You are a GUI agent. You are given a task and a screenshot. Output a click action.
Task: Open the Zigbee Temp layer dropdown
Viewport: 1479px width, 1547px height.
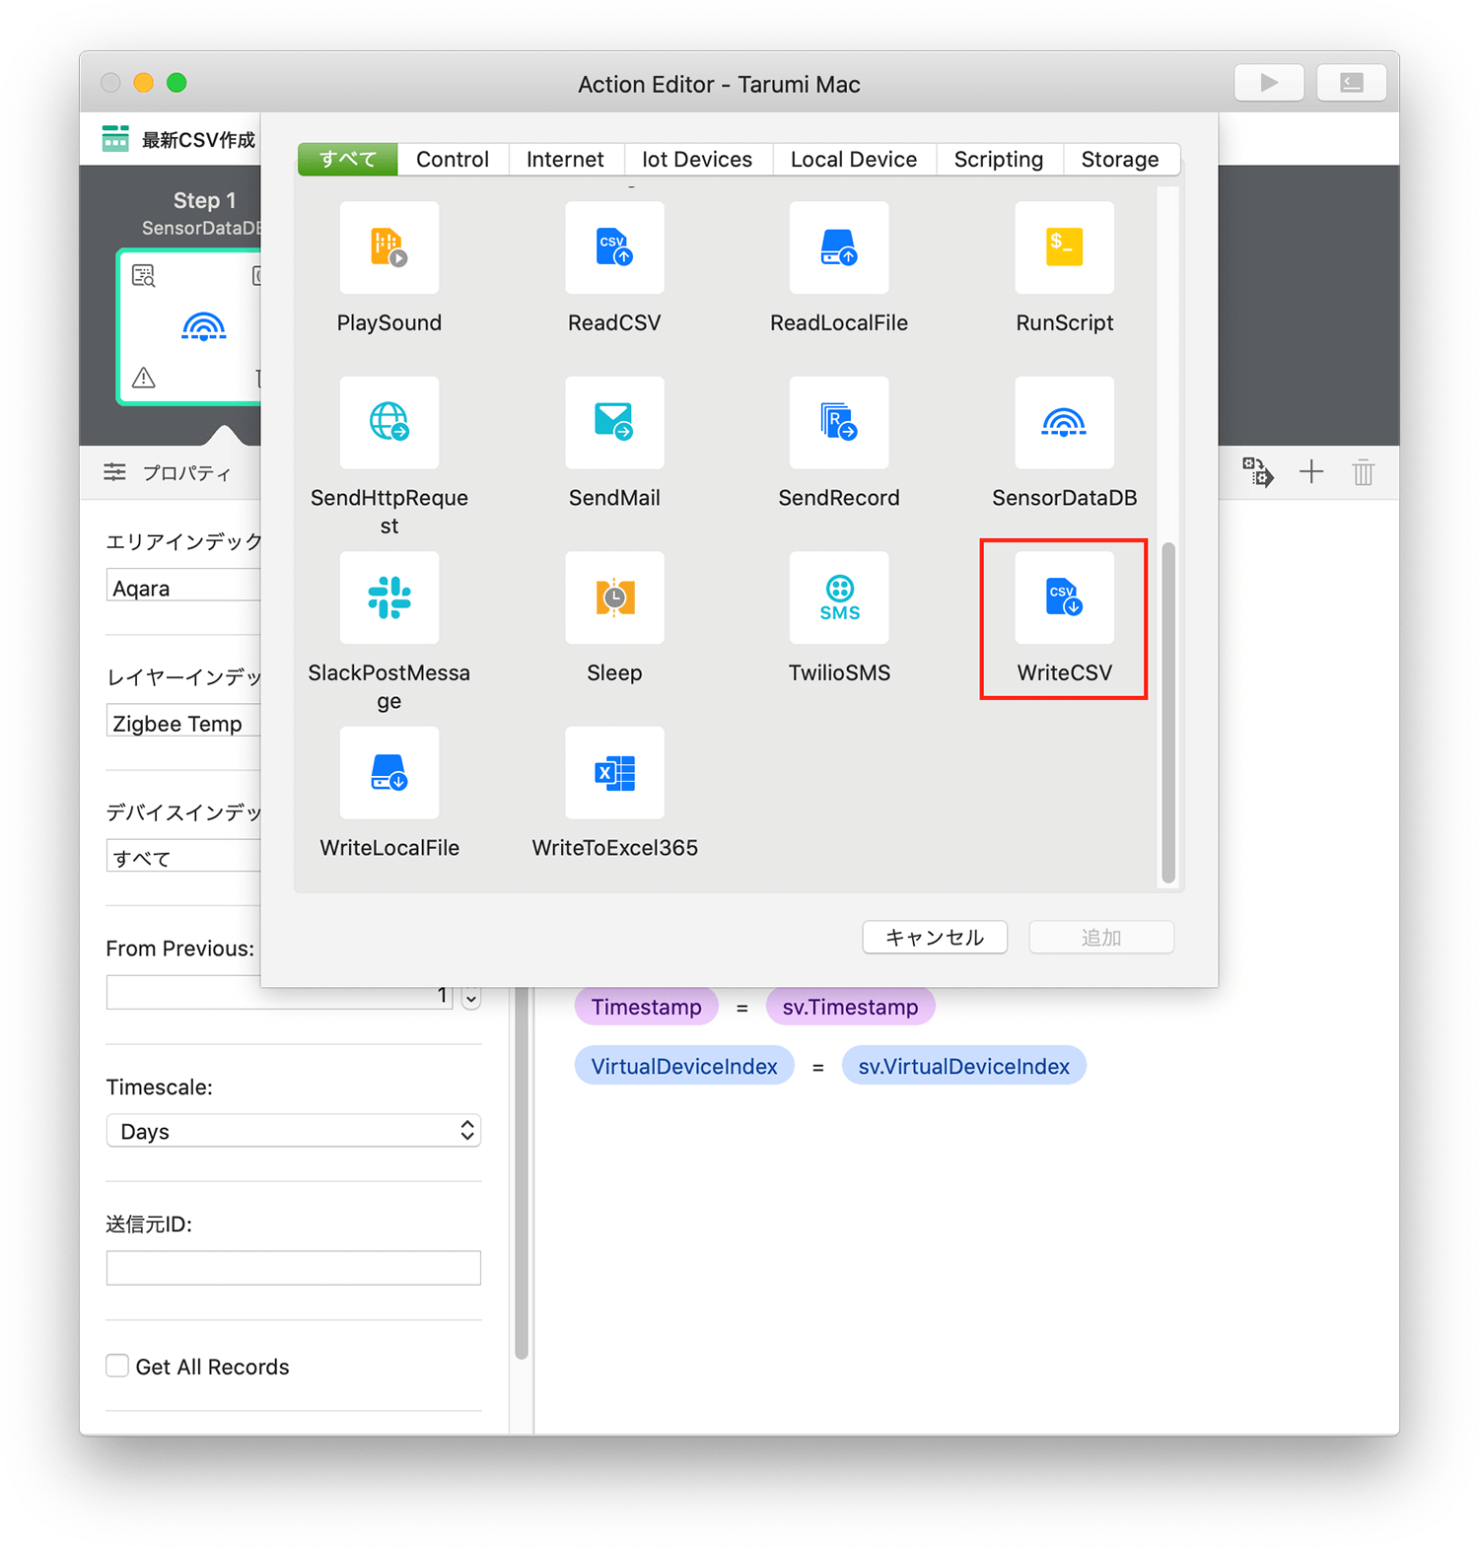pos(183,723)
